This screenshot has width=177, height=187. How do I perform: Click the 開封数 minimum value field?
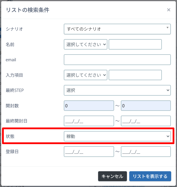[88, 106]
